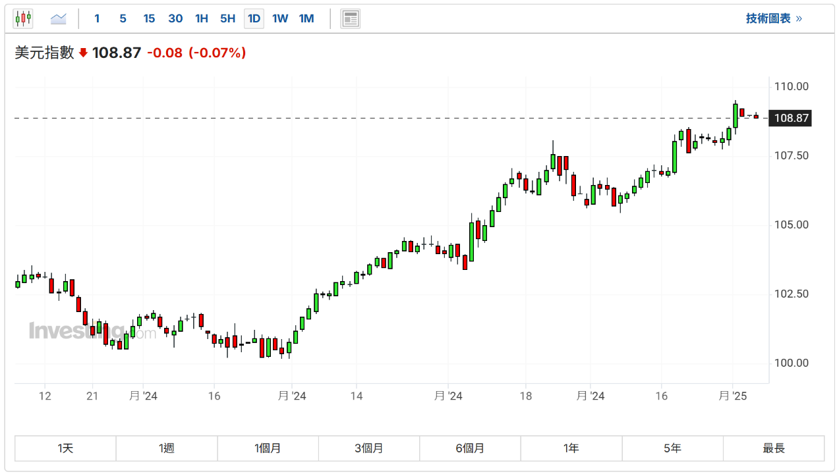The image size is (837, 476).
Task: Set interval to 1 minute
Action: coord(97,18)
